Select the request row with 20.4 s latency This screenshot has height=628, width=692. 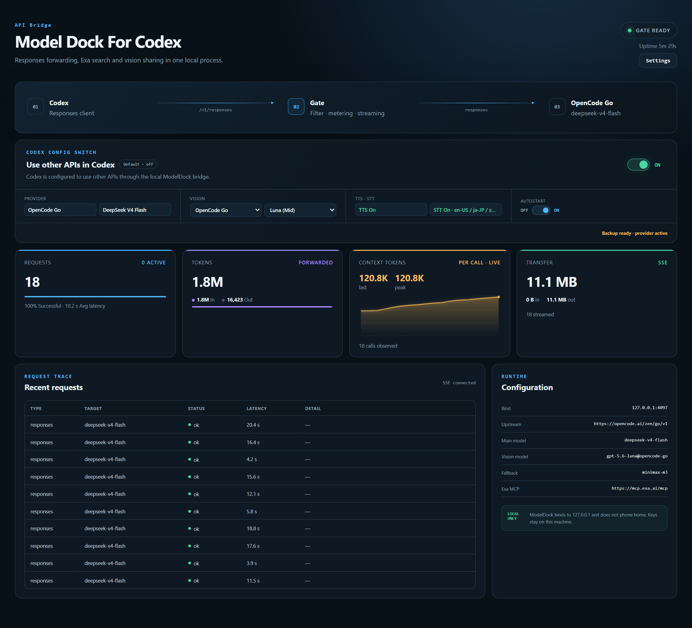[250, 425]
